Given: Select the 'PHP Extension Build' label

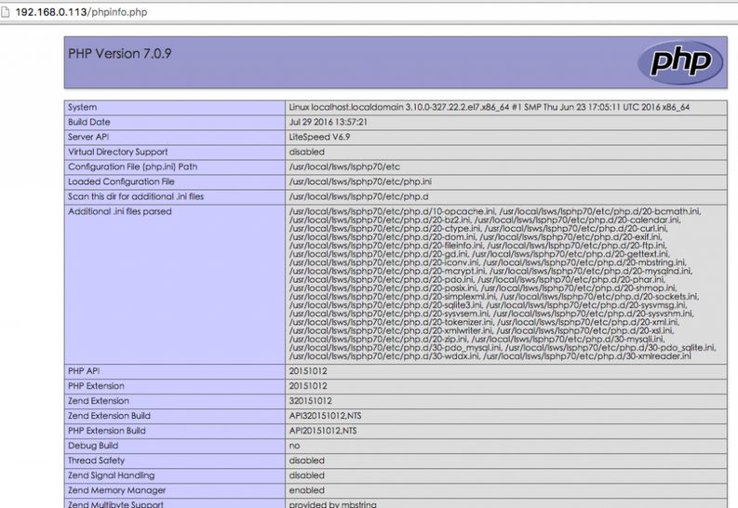Looking at the screenshot, I should [x=107, y=431].
